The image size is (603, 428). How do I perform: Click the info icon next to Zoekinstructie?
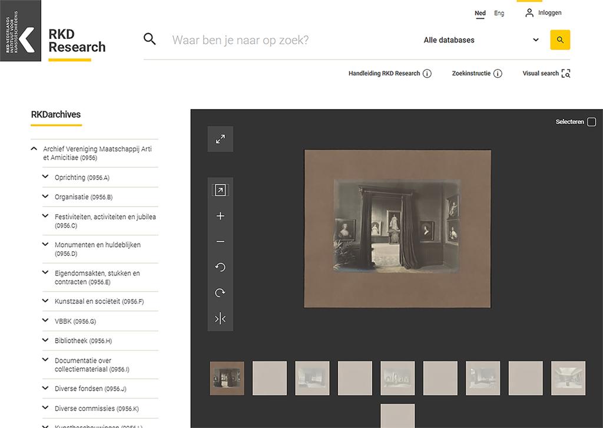pyautogui.click(x=499, y=74)
